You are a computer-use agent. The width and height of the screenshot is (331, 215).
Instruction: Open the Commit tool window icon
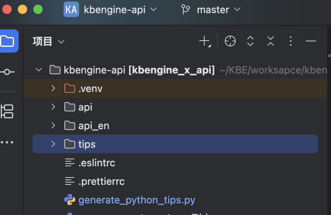click(7, 72)
